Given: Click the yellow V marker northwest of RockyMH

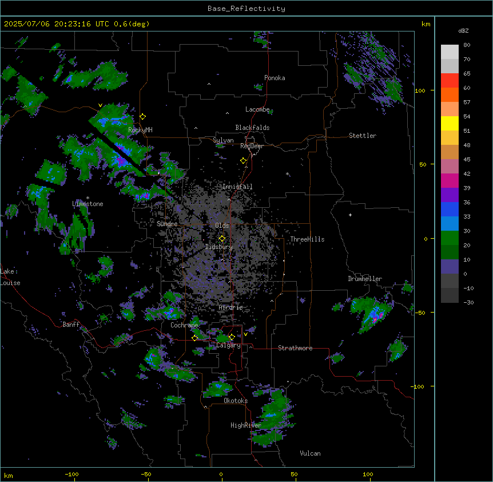Looking at the screenshot, I should (100, 105).
